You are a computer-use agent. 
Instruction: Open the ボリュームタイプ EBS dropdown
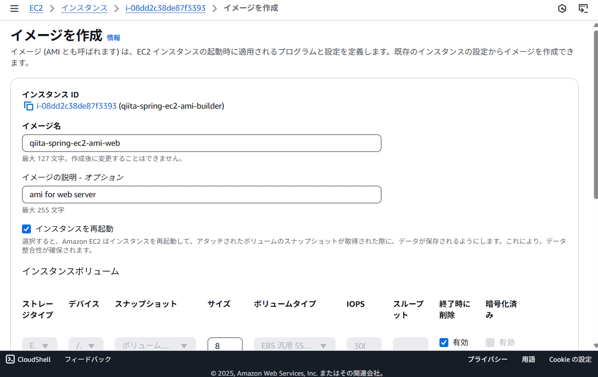(x=294, y=344)
